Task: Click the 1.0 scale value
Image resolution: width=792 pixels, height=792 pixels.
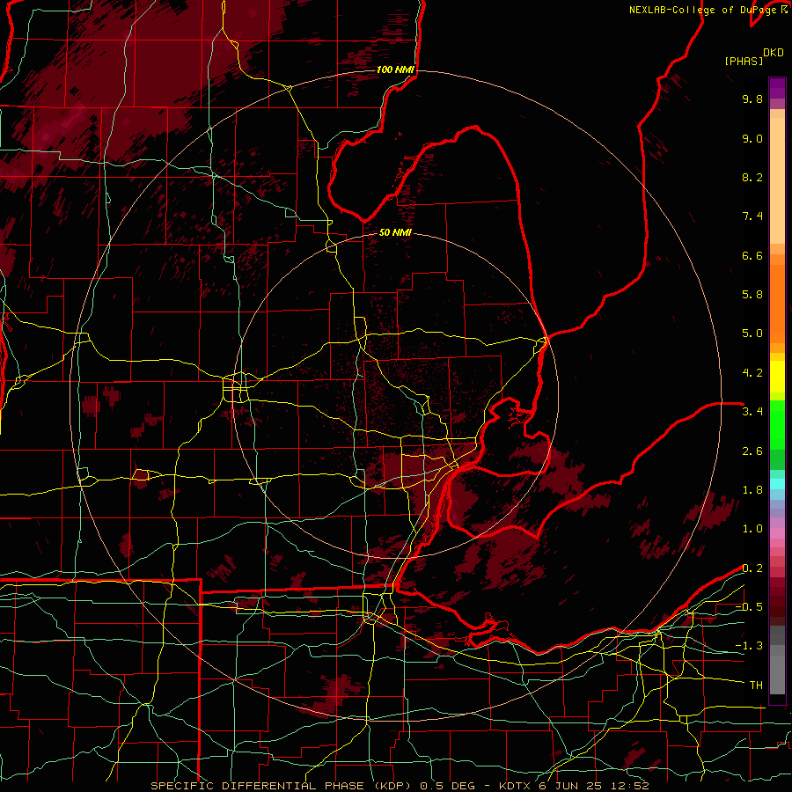Action: click(x=752, y=529)
